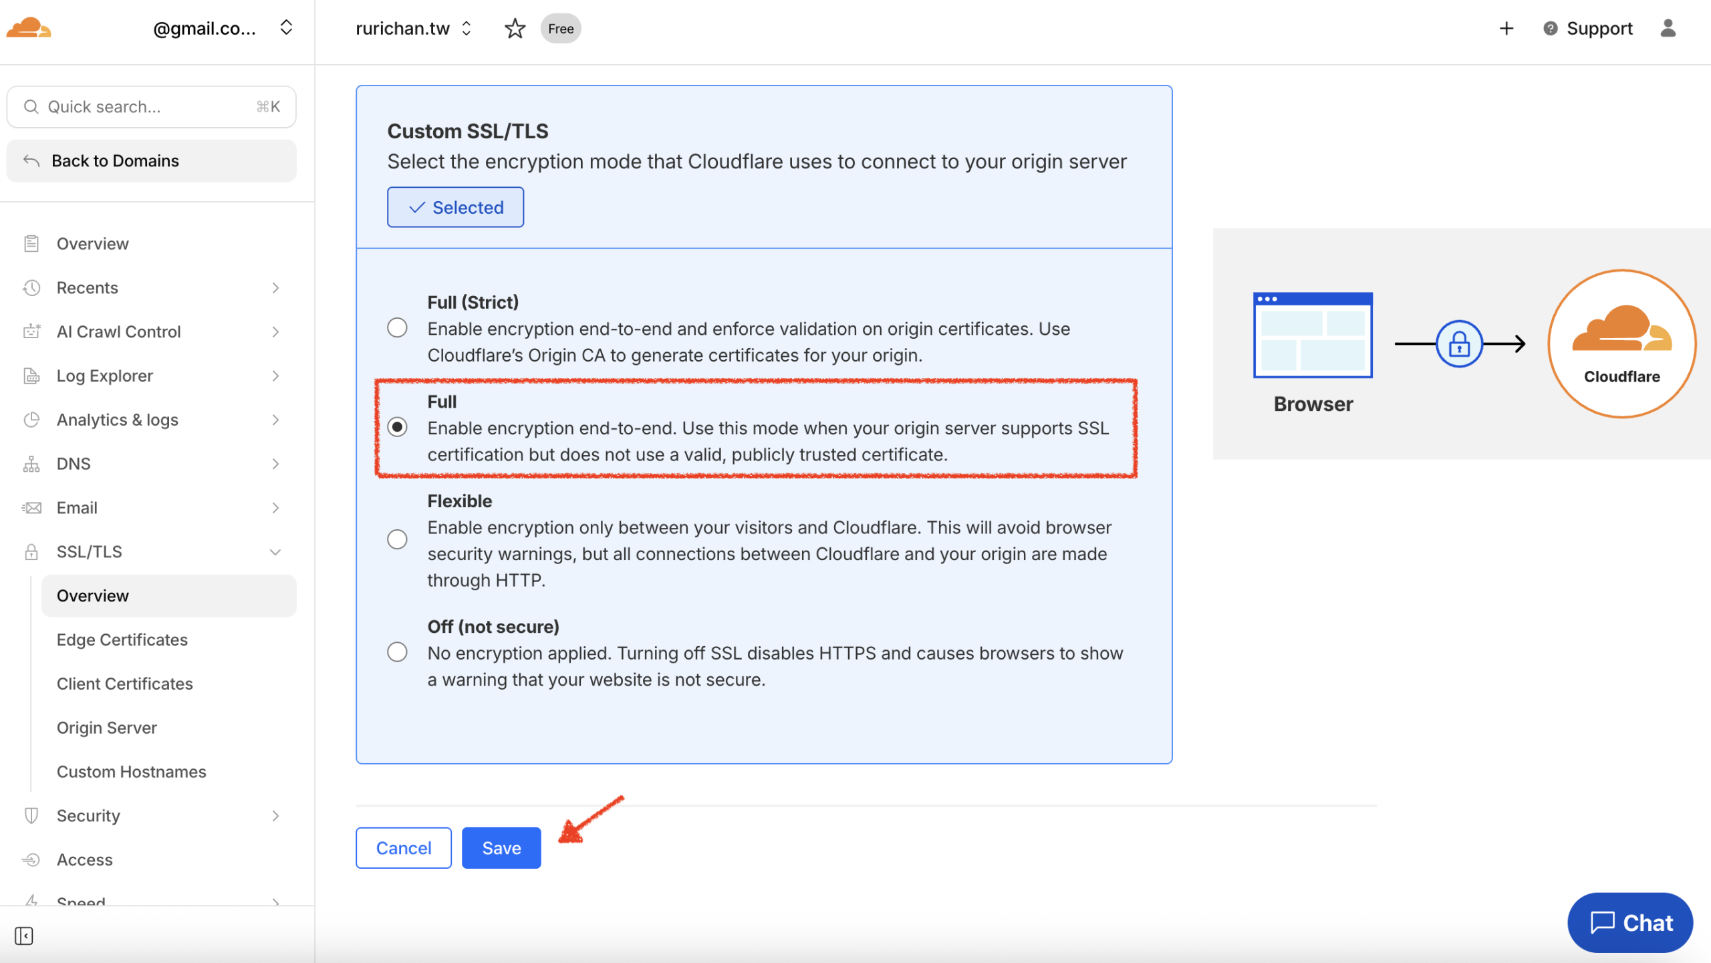The height and width of the screenshot is (963, 1711).
Task: Open the Chat support bubble
Action: 1629,923
